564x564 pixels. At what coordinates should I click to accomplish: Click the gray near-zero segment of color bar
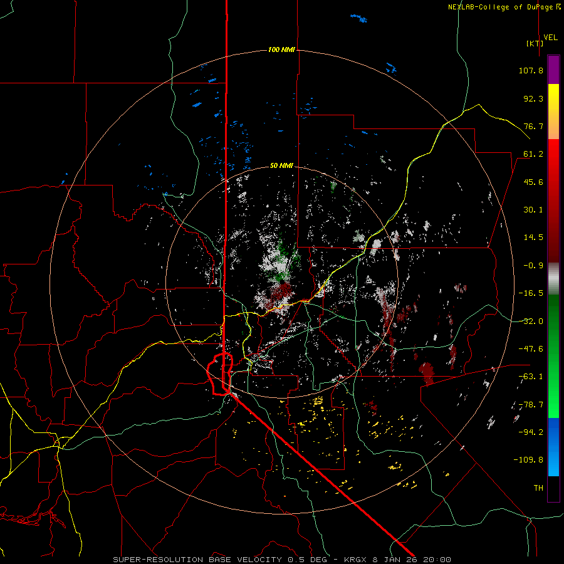click(553, 279)
